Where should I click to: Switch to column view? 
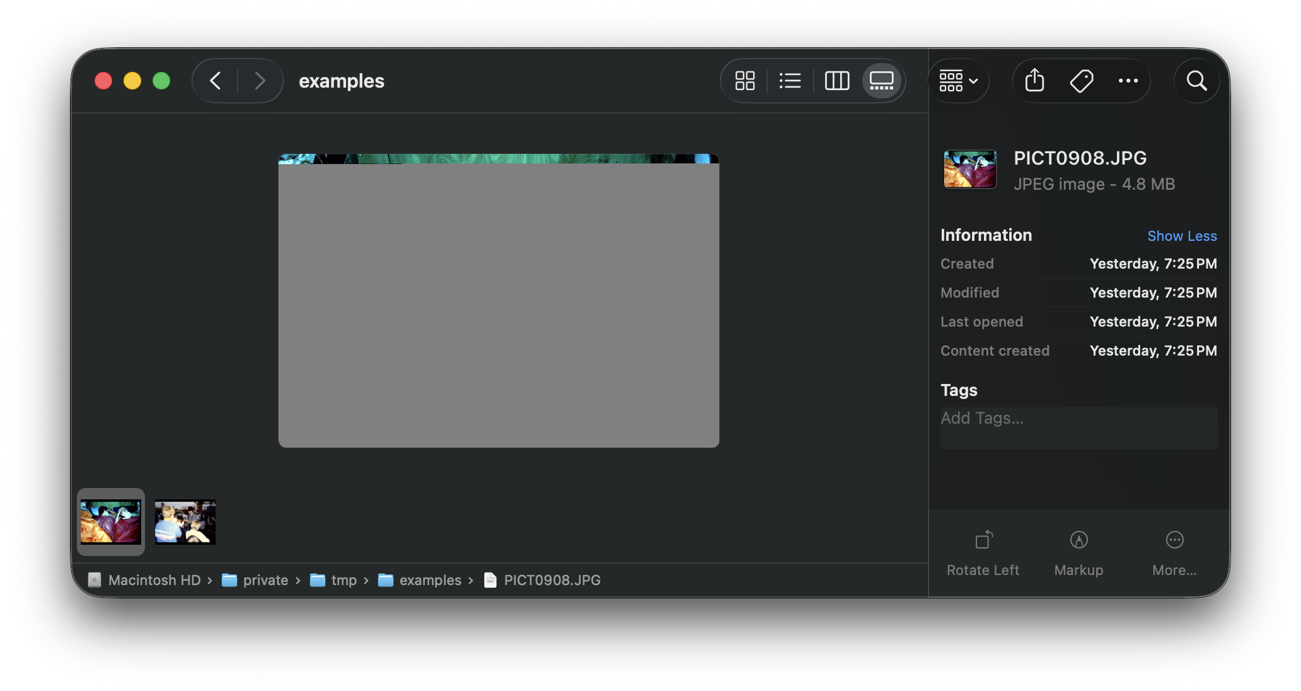pyautogui.click(x=837, y=81)
